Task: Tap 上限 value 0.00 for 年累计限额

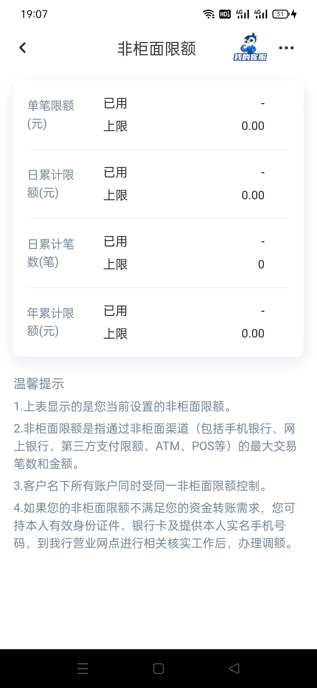Action: coord(253,334)
